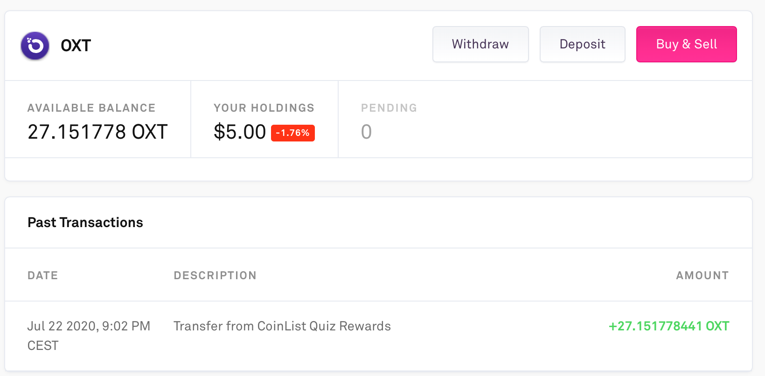
Task: Click the Description column header
Action: coord(215,275)
